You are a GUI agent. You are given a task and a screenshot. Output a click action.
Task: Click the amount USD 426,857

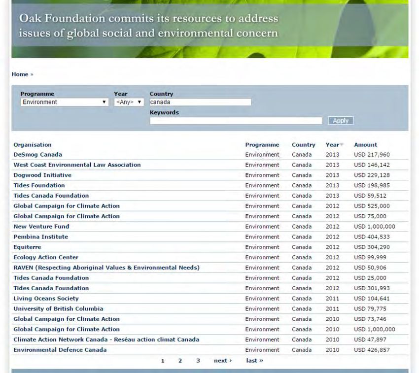tap(372, 350)
